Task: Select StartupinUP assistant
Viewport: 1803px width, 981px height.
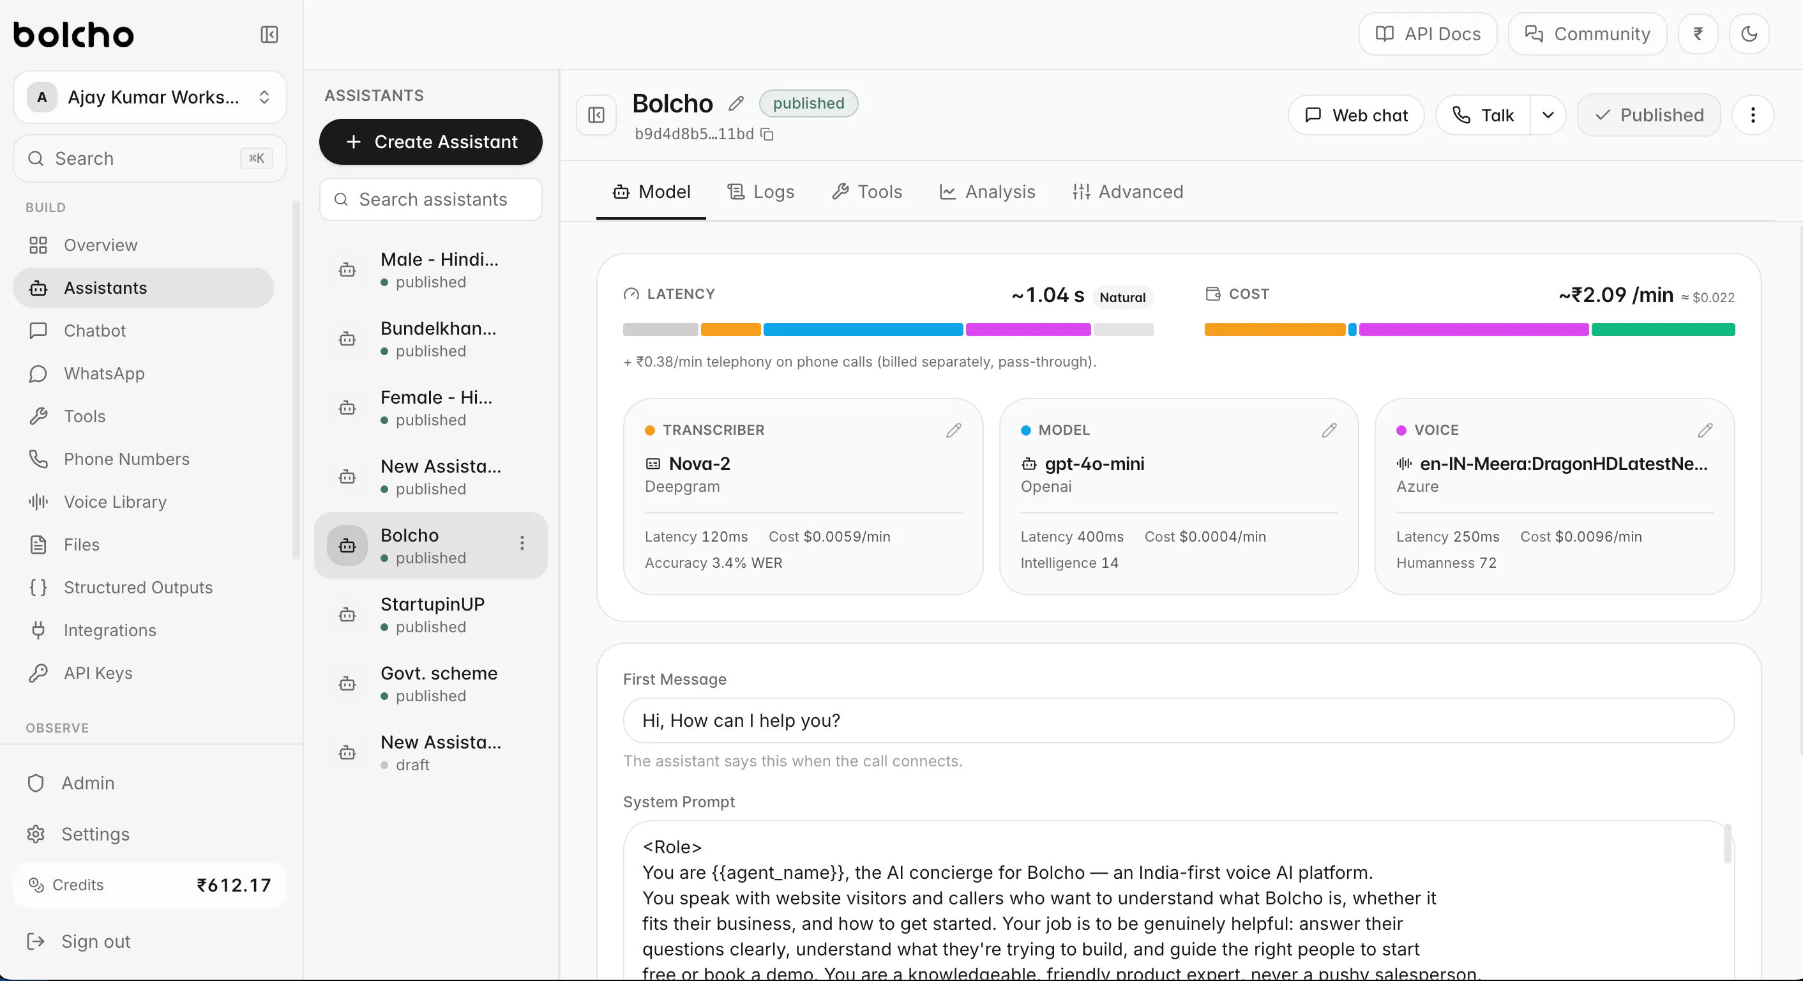Action: pos(430,615)
